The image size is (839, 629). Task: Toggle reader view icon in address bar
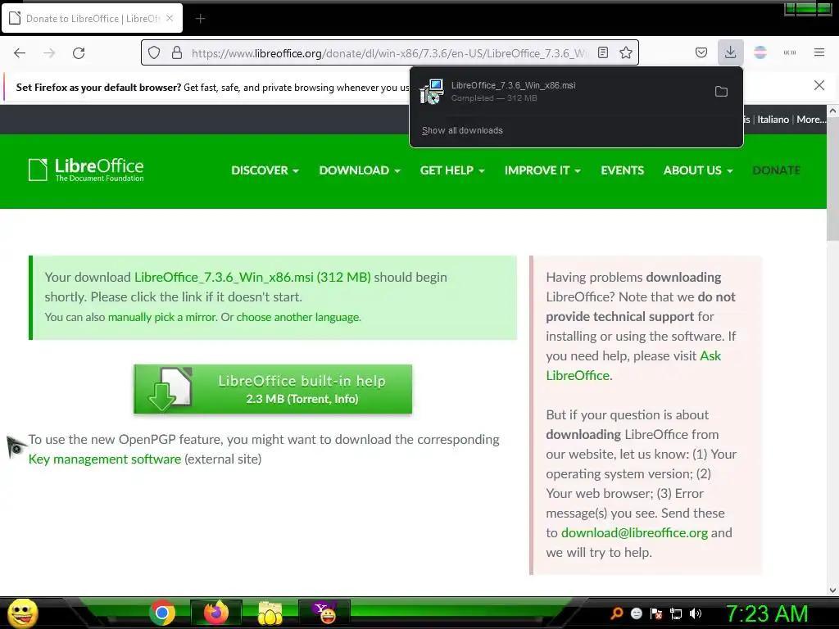coord(603,53)
